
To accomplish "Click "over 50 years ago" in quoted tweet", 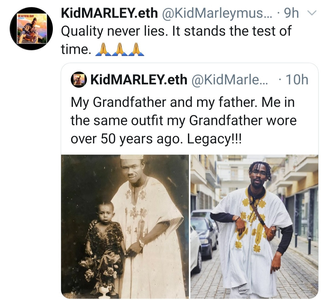I will tap(126, 139).
